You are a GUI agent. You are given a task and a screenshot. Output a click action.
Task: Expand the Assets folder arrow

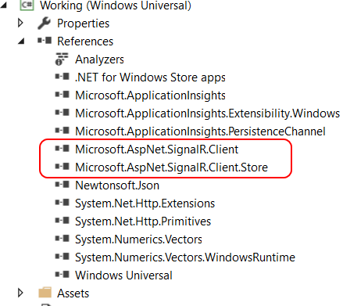point(20,293)
